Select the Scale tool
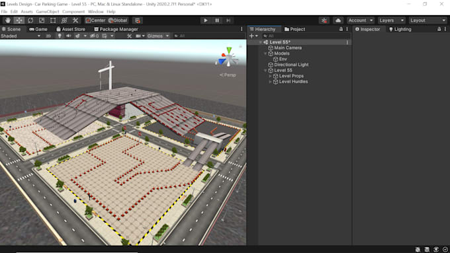 [x=42, y=20]
